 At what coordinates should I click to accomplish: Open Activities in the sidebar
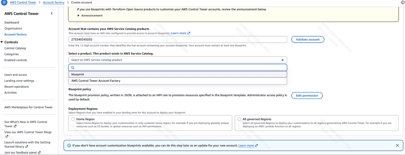coord(11,93)
